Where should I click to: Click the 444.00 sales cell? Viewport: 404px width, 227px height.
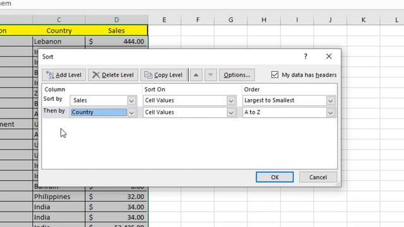pos(116,42)
